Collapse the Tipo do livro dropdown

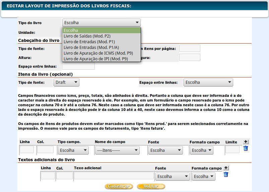101,23
